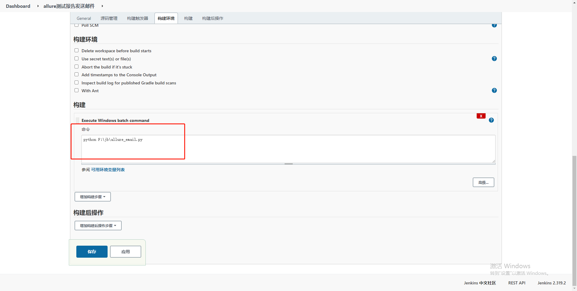Enable Abort the build if it's stuck
Screen dimensions: 577x291
pyautogui.click(x=77, y=67)
